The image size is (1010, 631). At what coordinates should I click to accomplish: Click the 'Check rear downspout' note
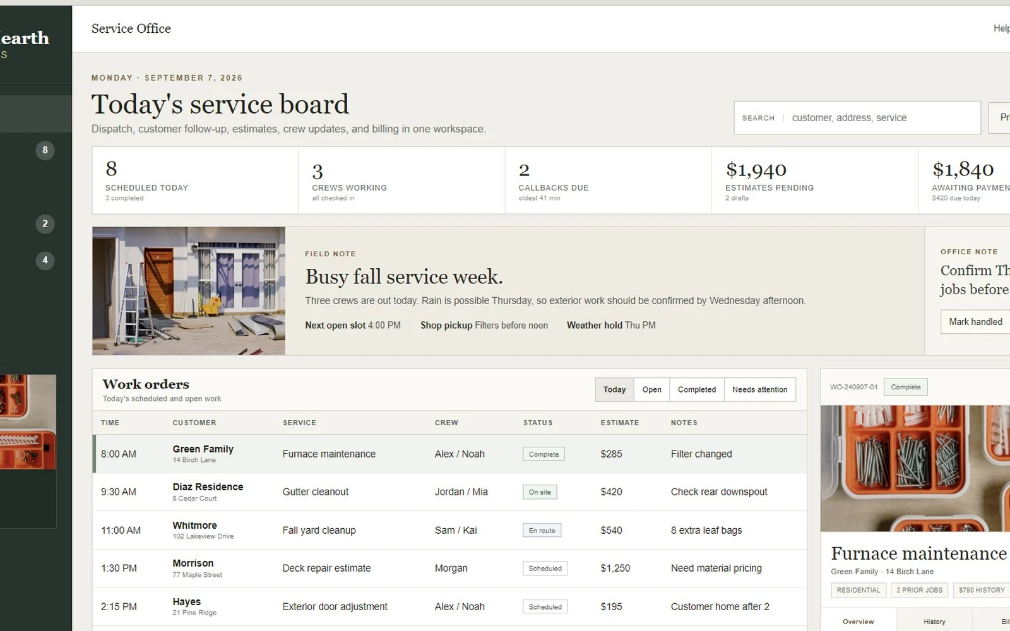(x=719, y=492)
